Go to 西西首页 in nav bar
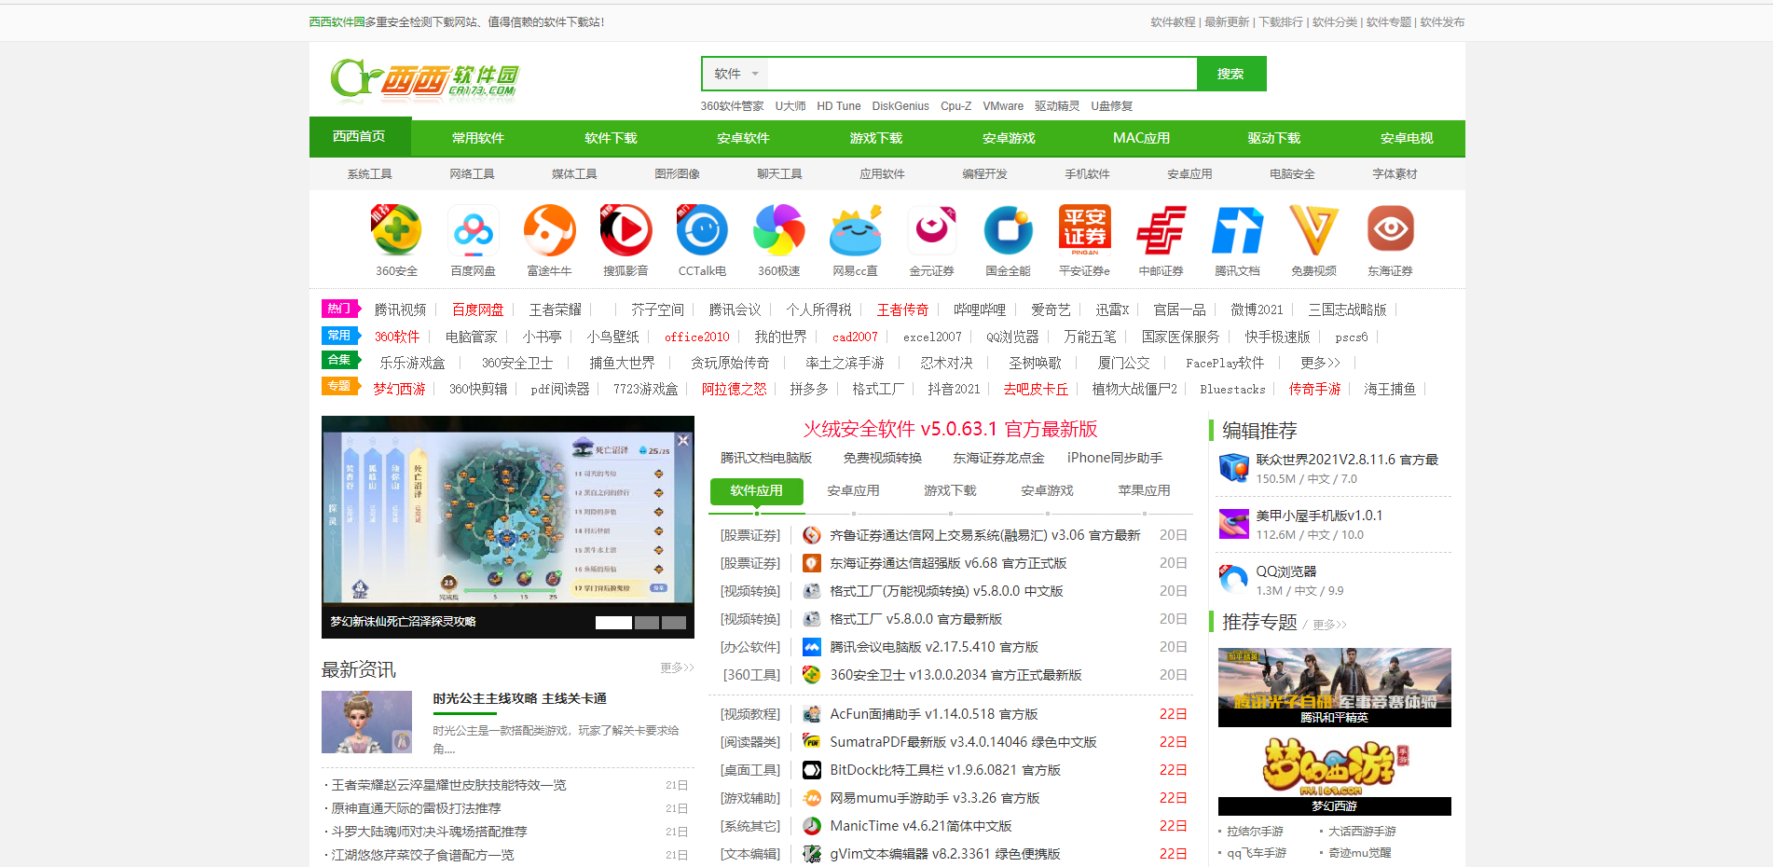This screenshot has width=1773, height=867. tap(360, 136)
